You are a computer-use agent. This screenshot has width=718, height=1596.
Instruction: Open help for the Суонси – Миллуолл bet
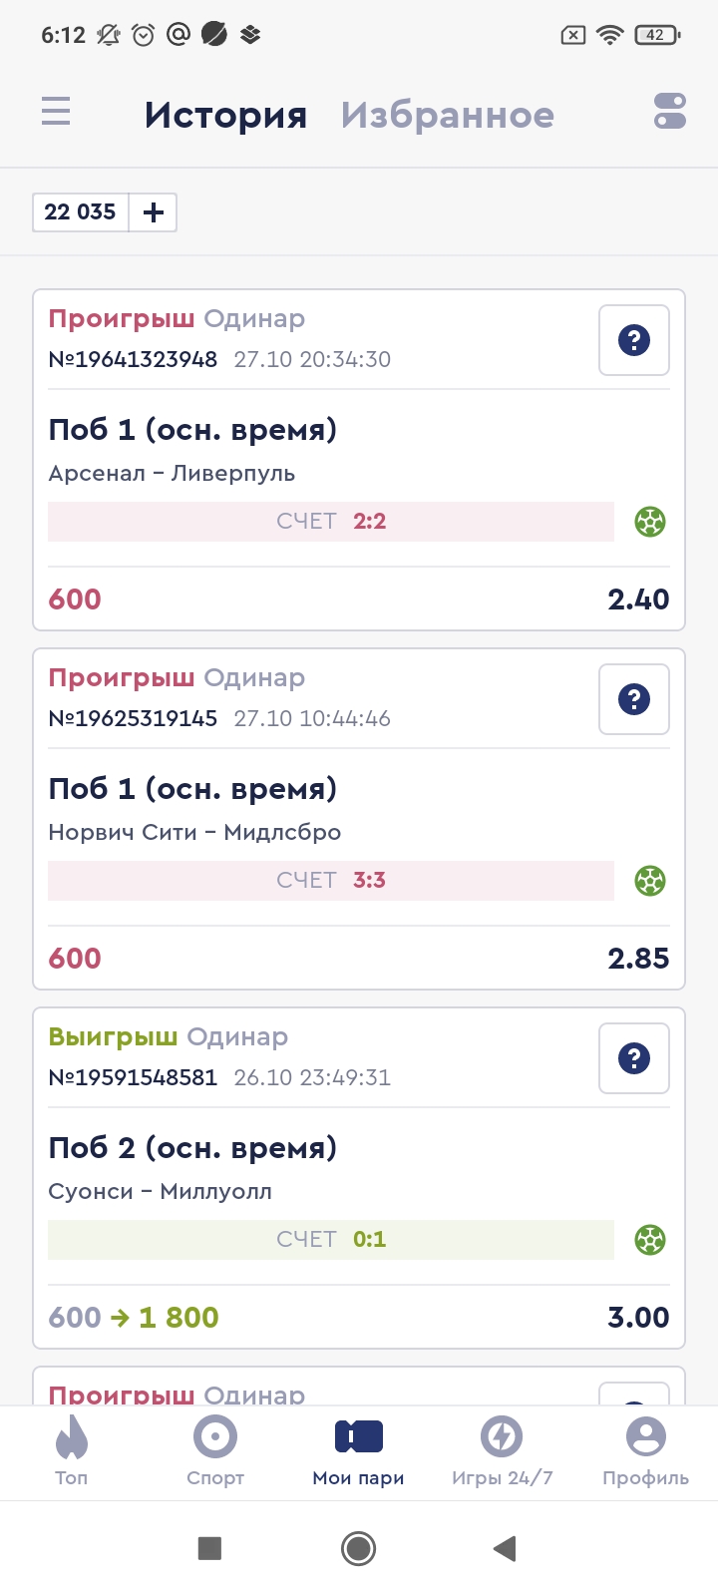click(634, 1058)
